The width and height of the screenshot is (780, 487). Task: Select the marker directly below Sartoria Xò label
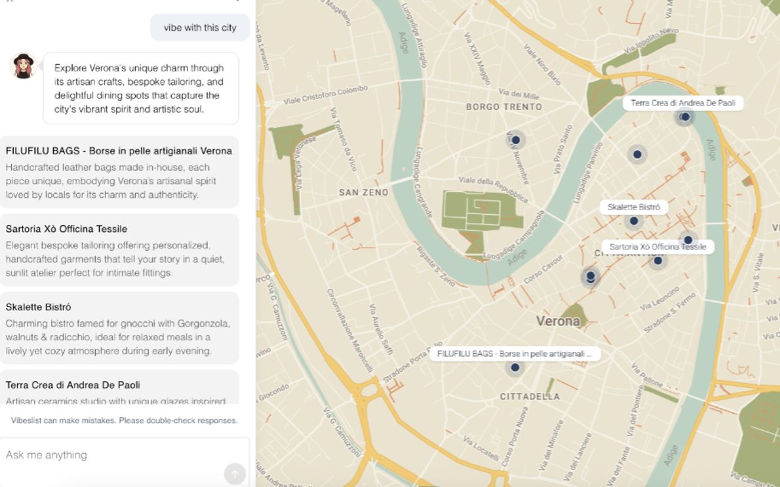pyautogui.click(x=657, y=261)
